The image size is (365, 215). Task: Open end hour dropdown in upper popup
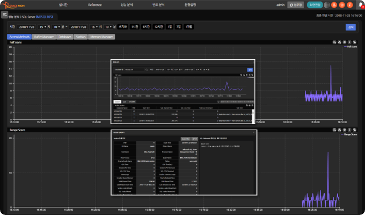(x=197, y=69)
